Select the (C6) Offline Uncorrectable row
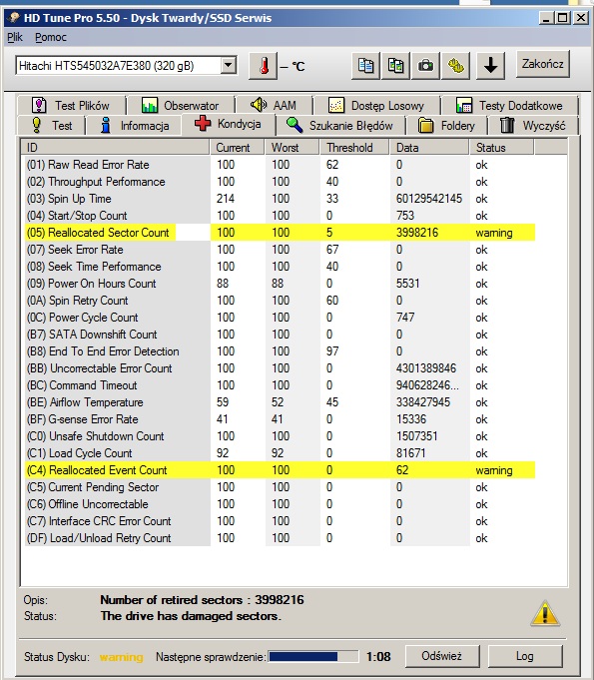 tap(281, 504)
